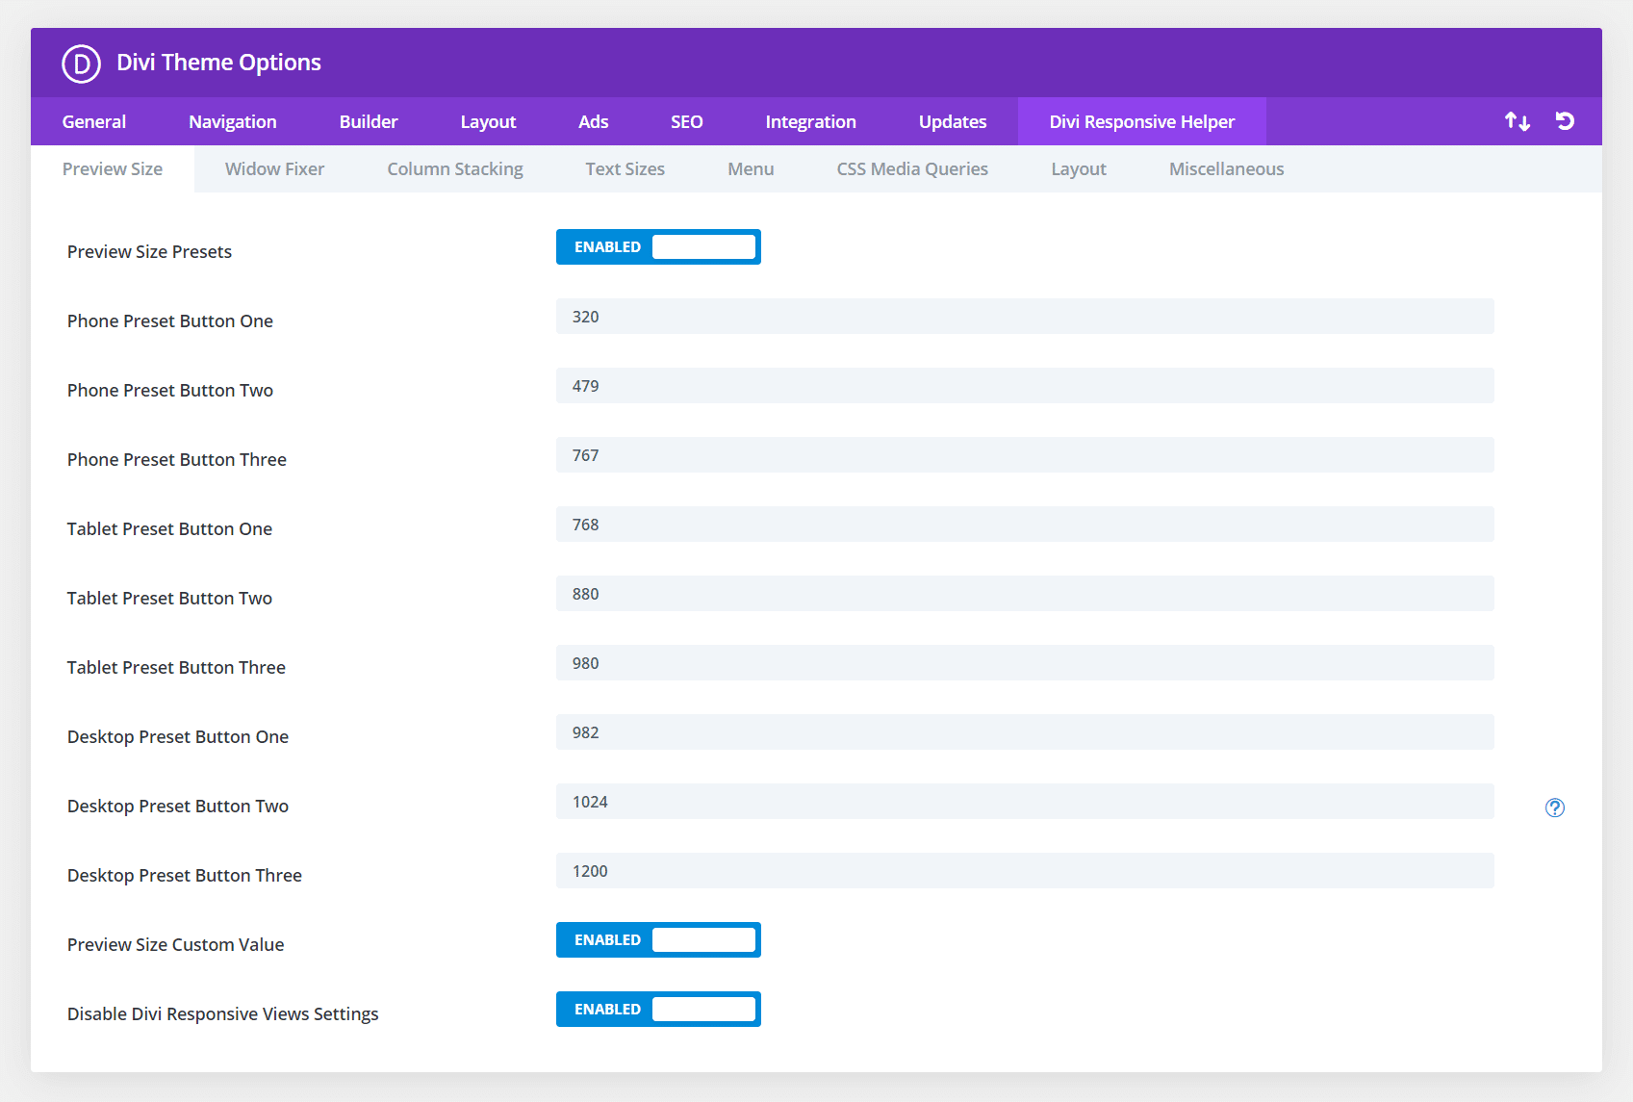Click the reset undo arrow icon
This screenshot has width=1633, height=1102.
tap(1565, 121)
